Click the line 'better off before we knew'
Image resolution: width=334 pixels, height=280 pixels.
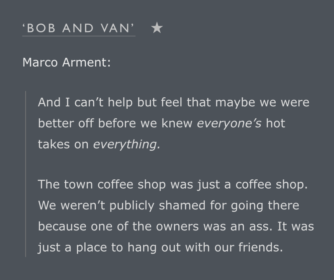pos(161,123)
